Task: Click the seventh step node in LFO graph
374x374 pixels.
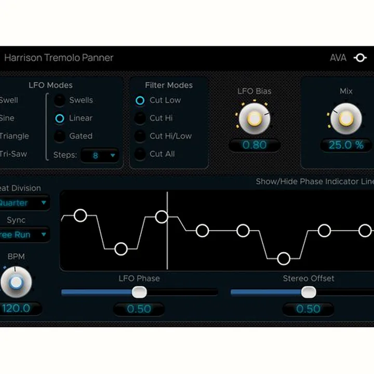Action: click(x=324, y=231)
